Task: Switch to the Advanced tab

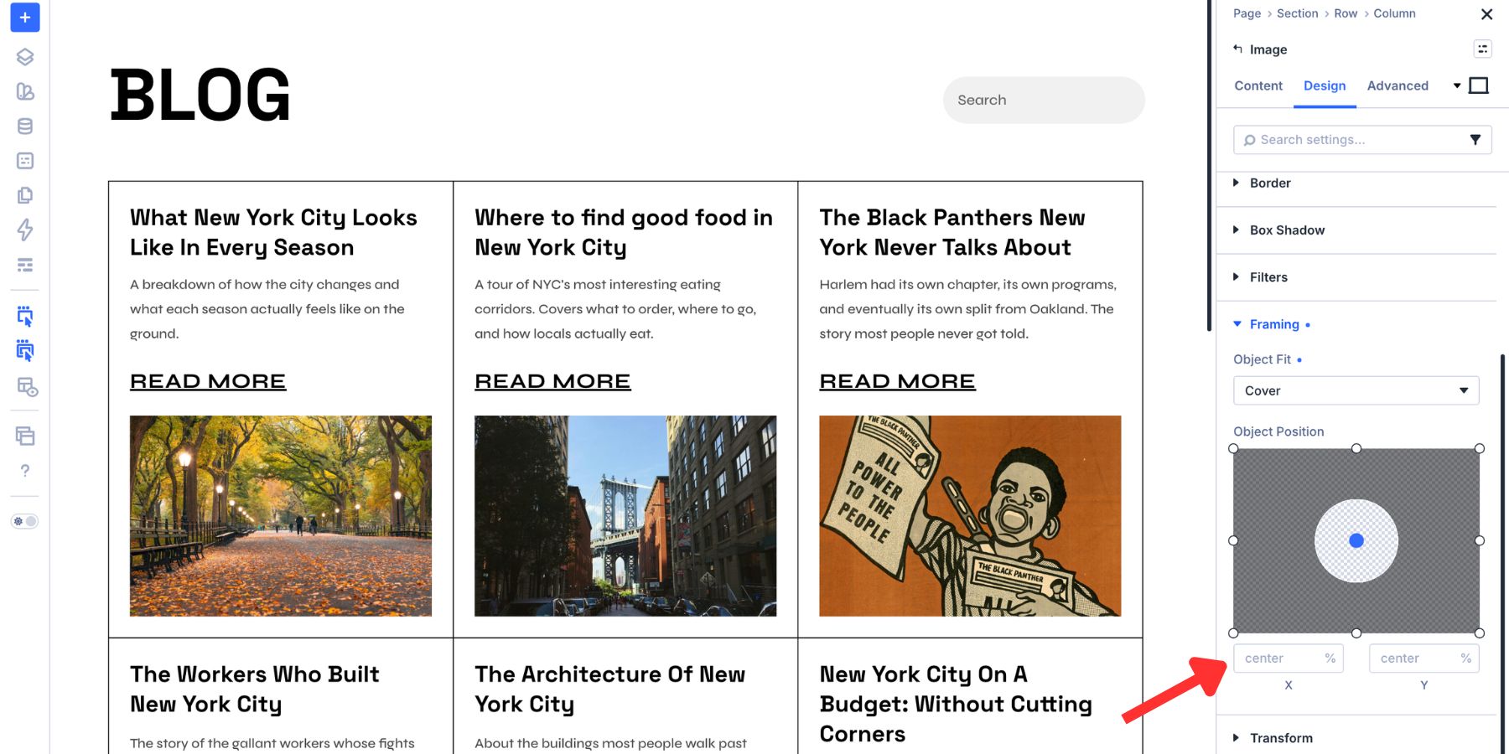Action: pos(1398,85)
